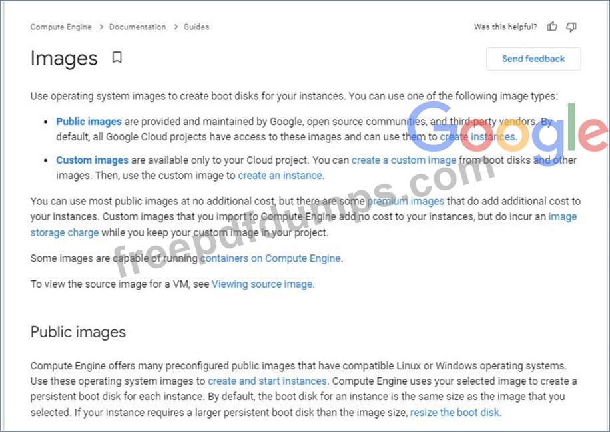Follow the create and start instances link

[x=267, y=381]
